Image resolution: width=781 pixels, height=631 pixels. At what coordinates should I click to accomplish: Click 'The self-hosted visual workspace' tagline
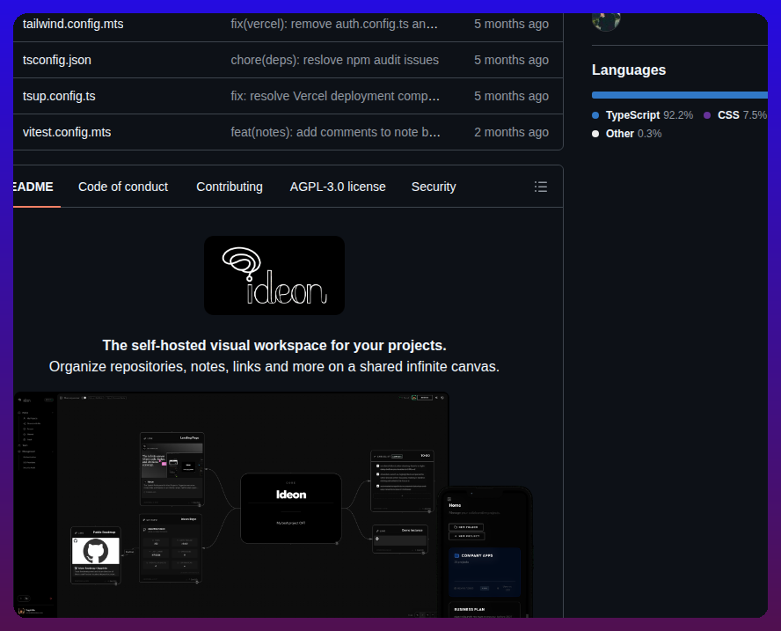274,345
